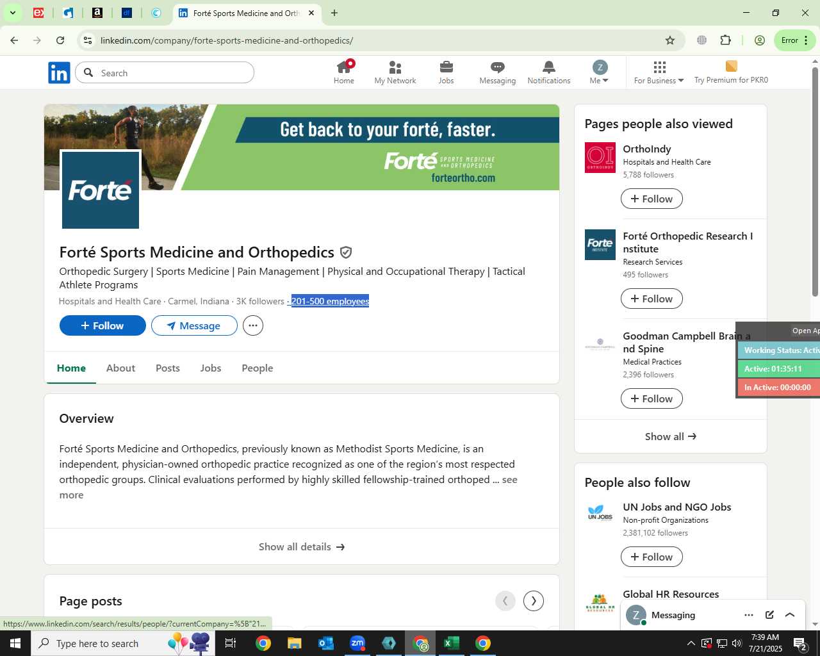Open Outlook from the taskbar
Image resolution: width=820 pixels, height=656 pixels.
pyautogui.click(x=326, y=643)
